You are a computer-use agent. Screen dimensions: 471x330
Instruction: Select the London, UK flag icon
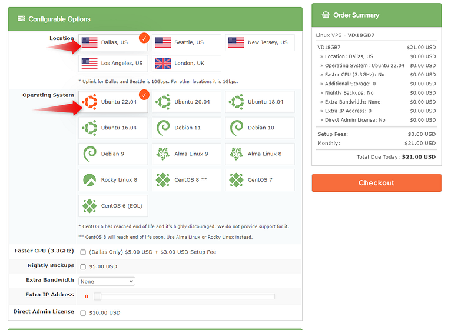(x=163, y=64)
